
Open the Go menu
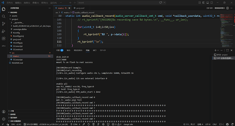click(45, 3)
